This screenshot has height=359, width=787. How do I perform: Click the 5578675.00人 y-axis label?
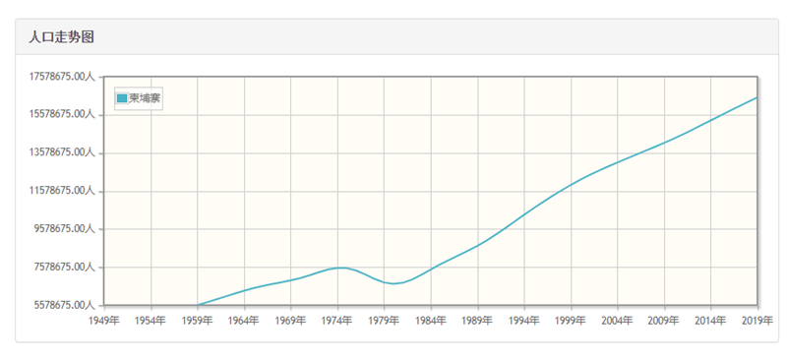(x=64, y=305)
